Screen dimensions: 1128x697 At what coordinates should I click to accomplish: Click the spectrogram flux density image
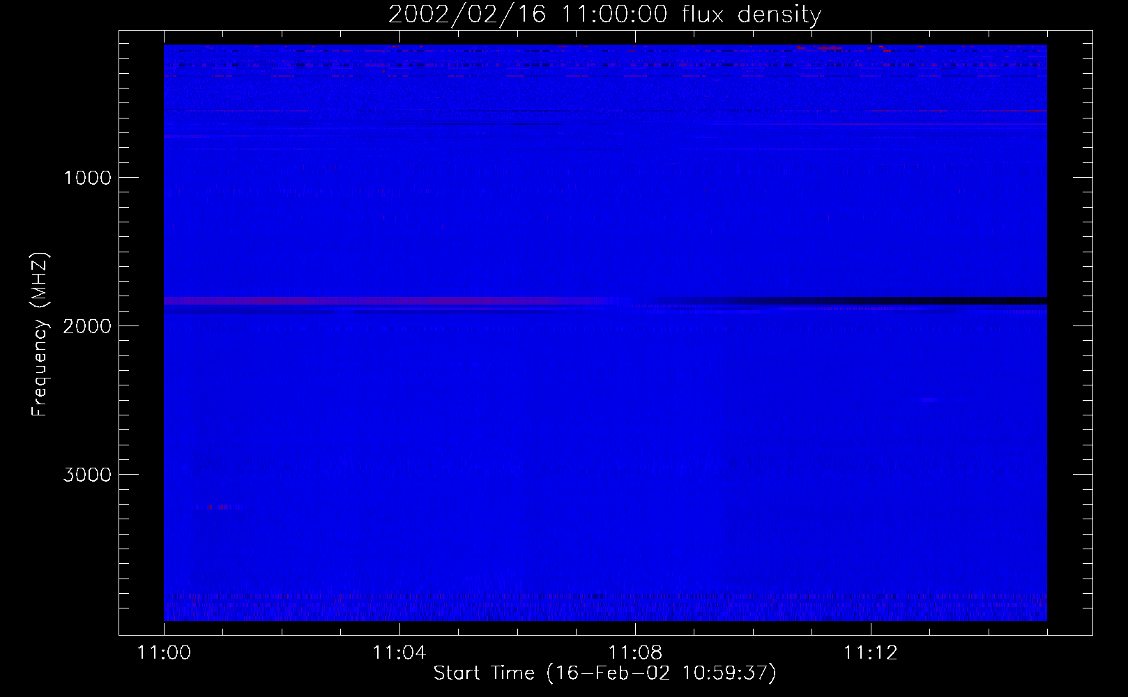605,332
